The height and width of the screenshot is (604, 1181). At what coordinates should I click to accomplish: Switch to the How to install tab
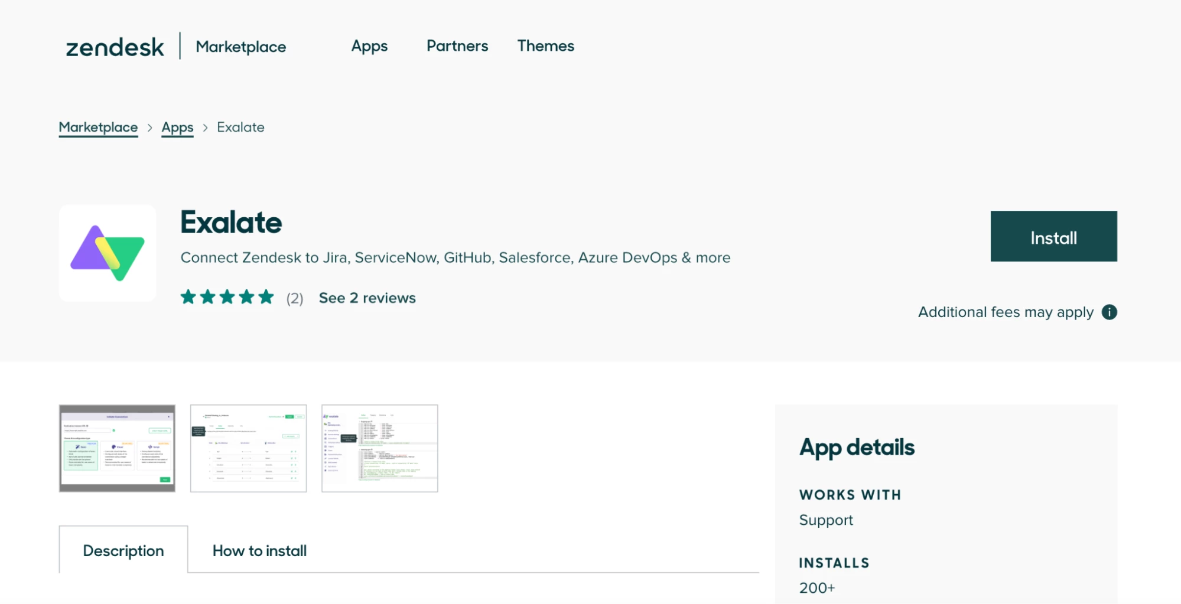(x=259, y=550)
